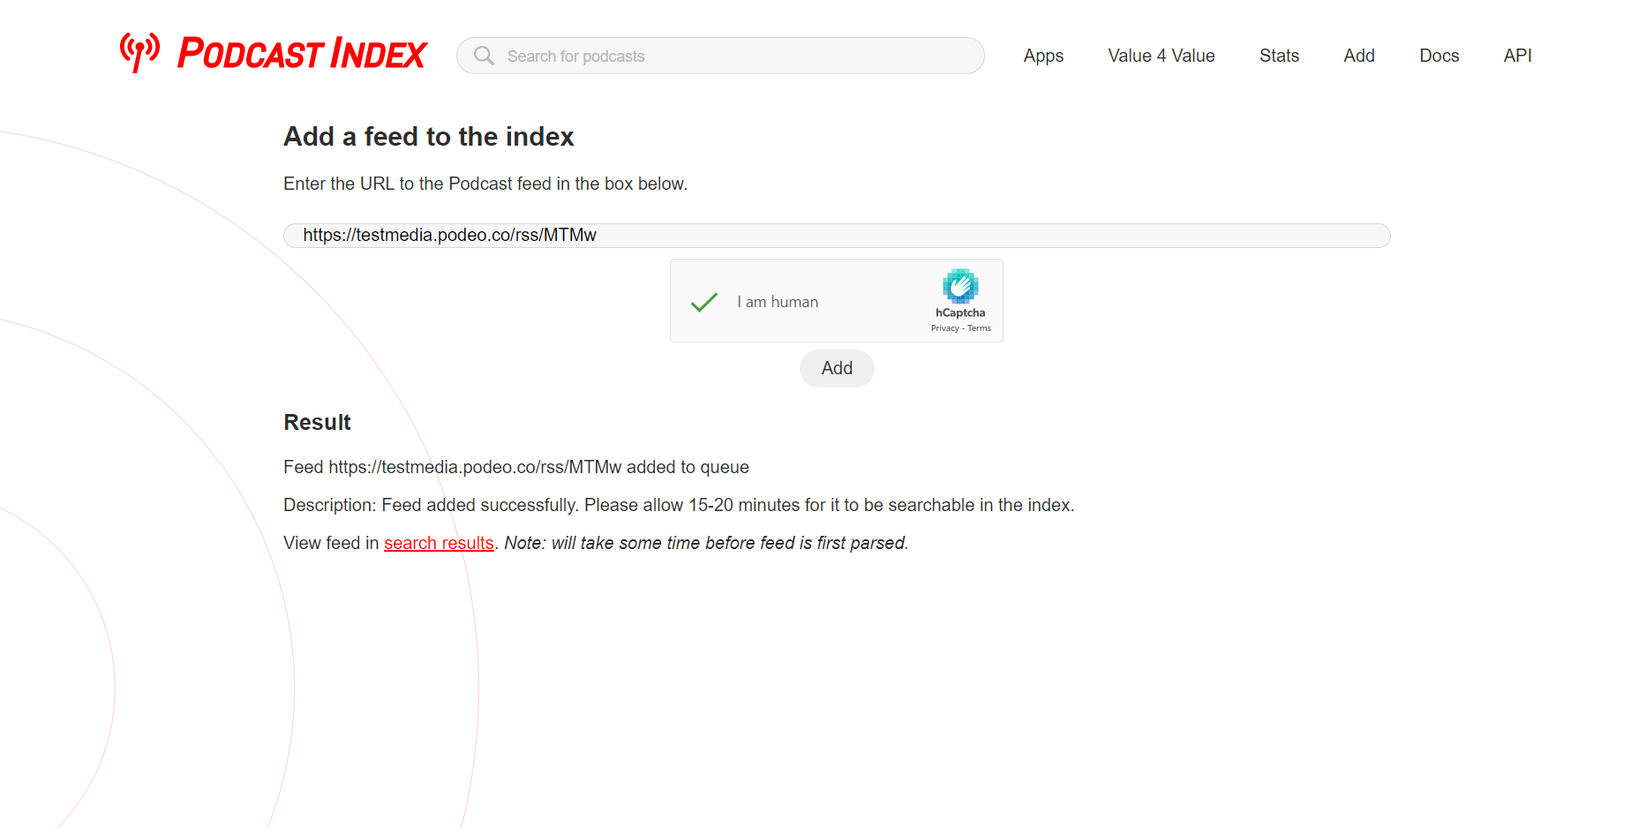The width and height of the screenshot is (1639, 828).
Task: Click the Podcast Index wordmark
Action: (x=303, y=54)
